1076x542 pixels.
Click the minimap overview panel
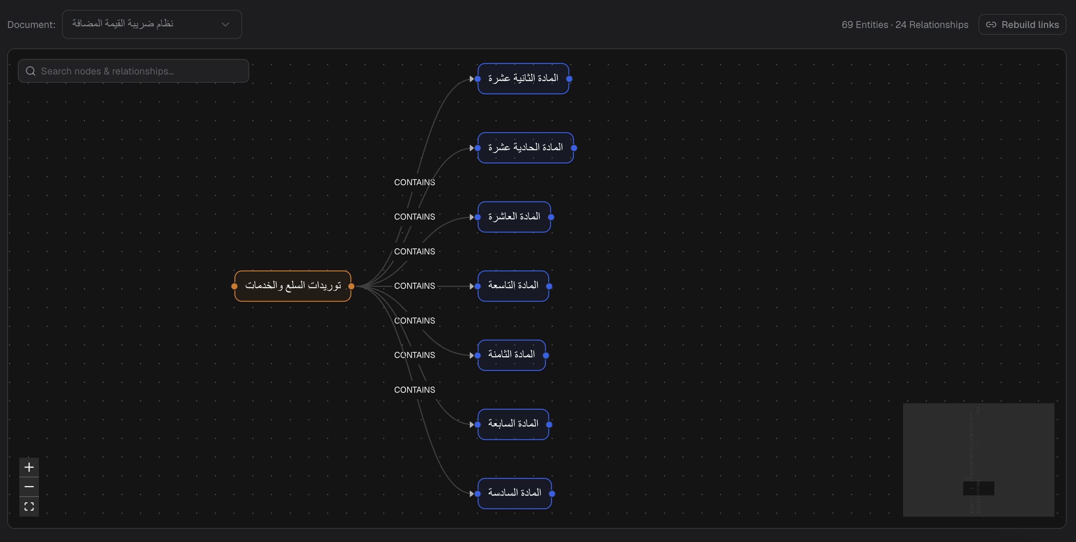(978, 459)
